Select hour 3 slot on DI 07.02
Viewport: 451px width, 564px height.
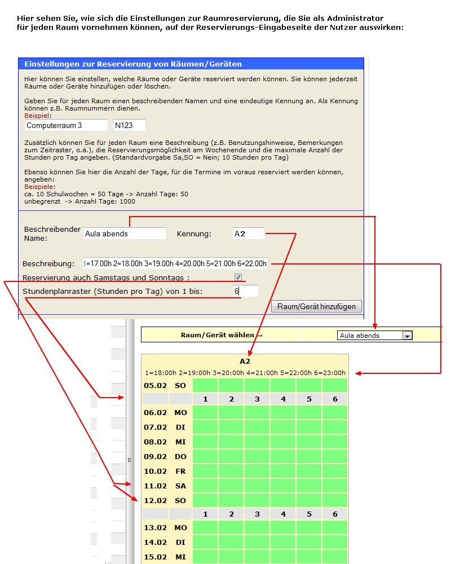pyautogui.click(x=257, y=428)
